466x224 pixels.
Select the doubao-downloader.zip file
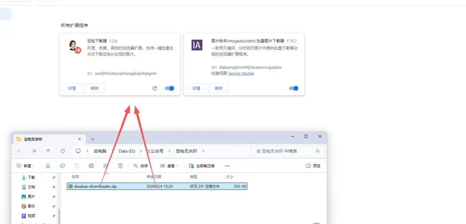157,186
